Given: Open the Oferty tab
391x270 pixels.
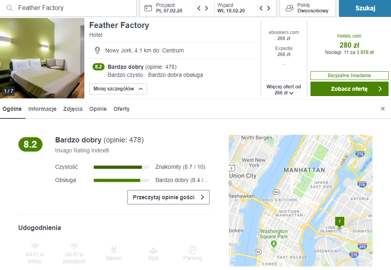Looking at the screenshot, I should (121, 109).
